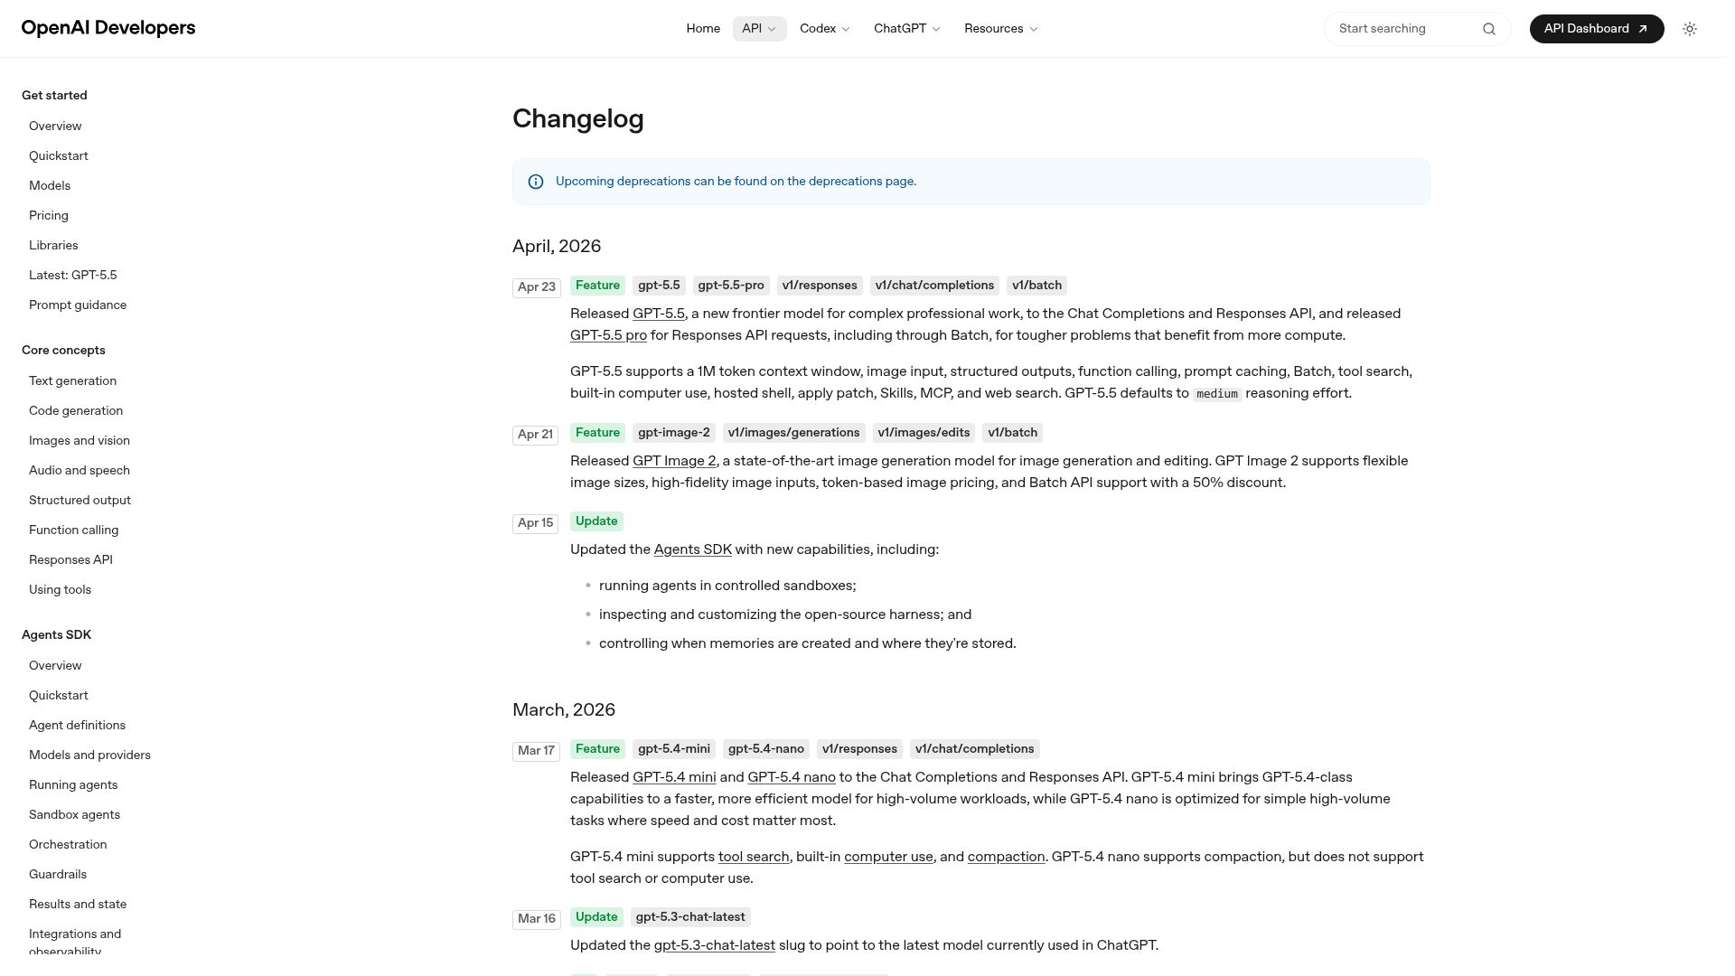Click the info icon in deprecations banner
The height and width of the screenshot is (976, 1735).
(x=536, y=182)
